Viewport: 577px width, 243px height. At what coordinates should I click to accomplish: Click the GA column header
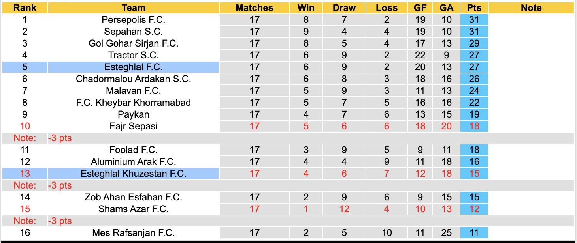(x=447, y=8)
